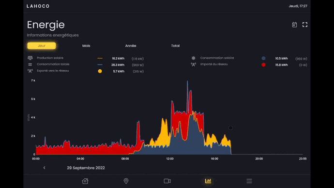The image size is (334, 188).
Task: Switch to the Mois tab
Action: 86,46
